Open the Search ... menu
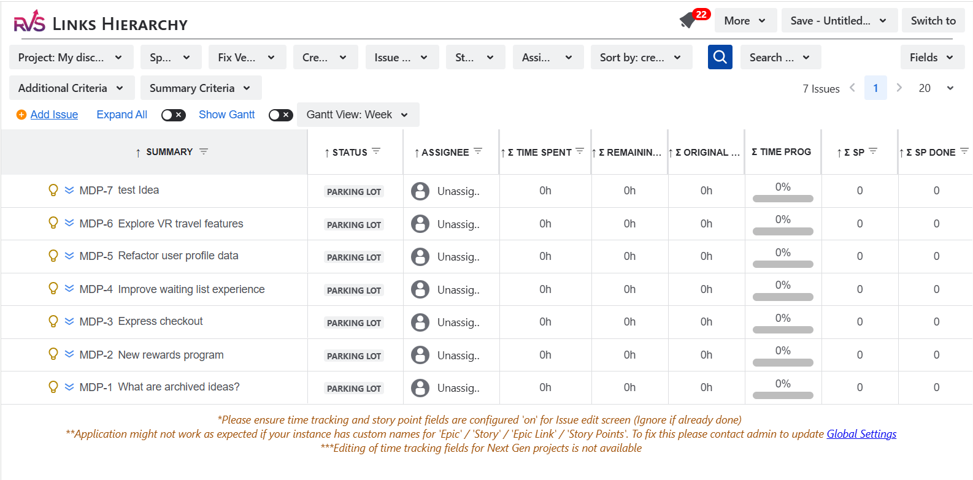This screenshot has width=973, height=480. 781,57
